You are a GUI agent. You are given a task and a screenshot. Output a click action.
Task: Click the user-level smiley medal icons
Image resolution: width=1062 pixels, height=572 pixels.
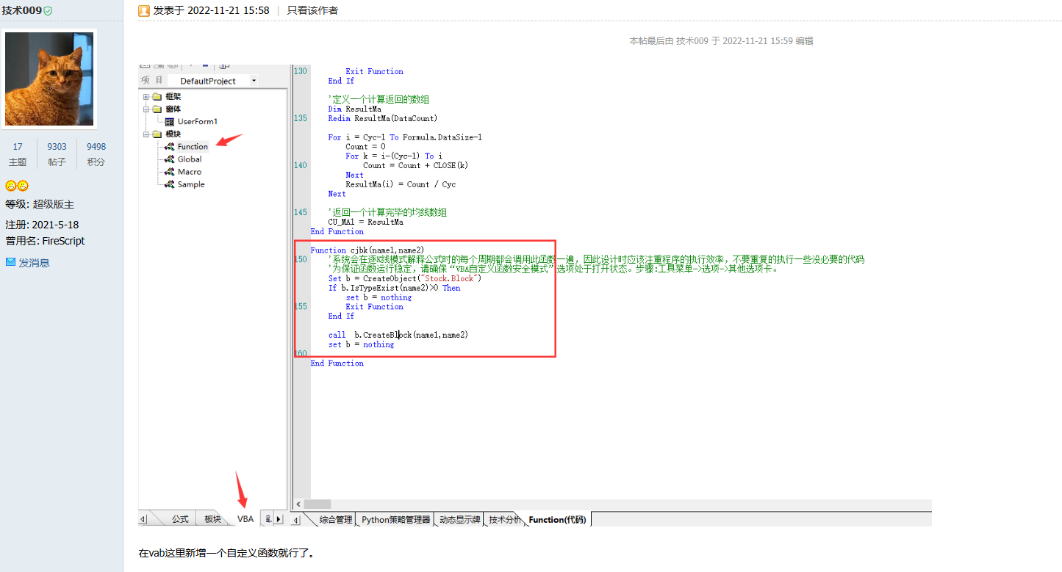click(x=17, y=186)
